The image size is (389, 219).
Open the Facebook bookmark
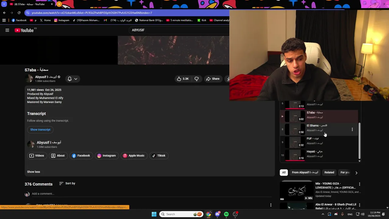[x=19, y=20]
